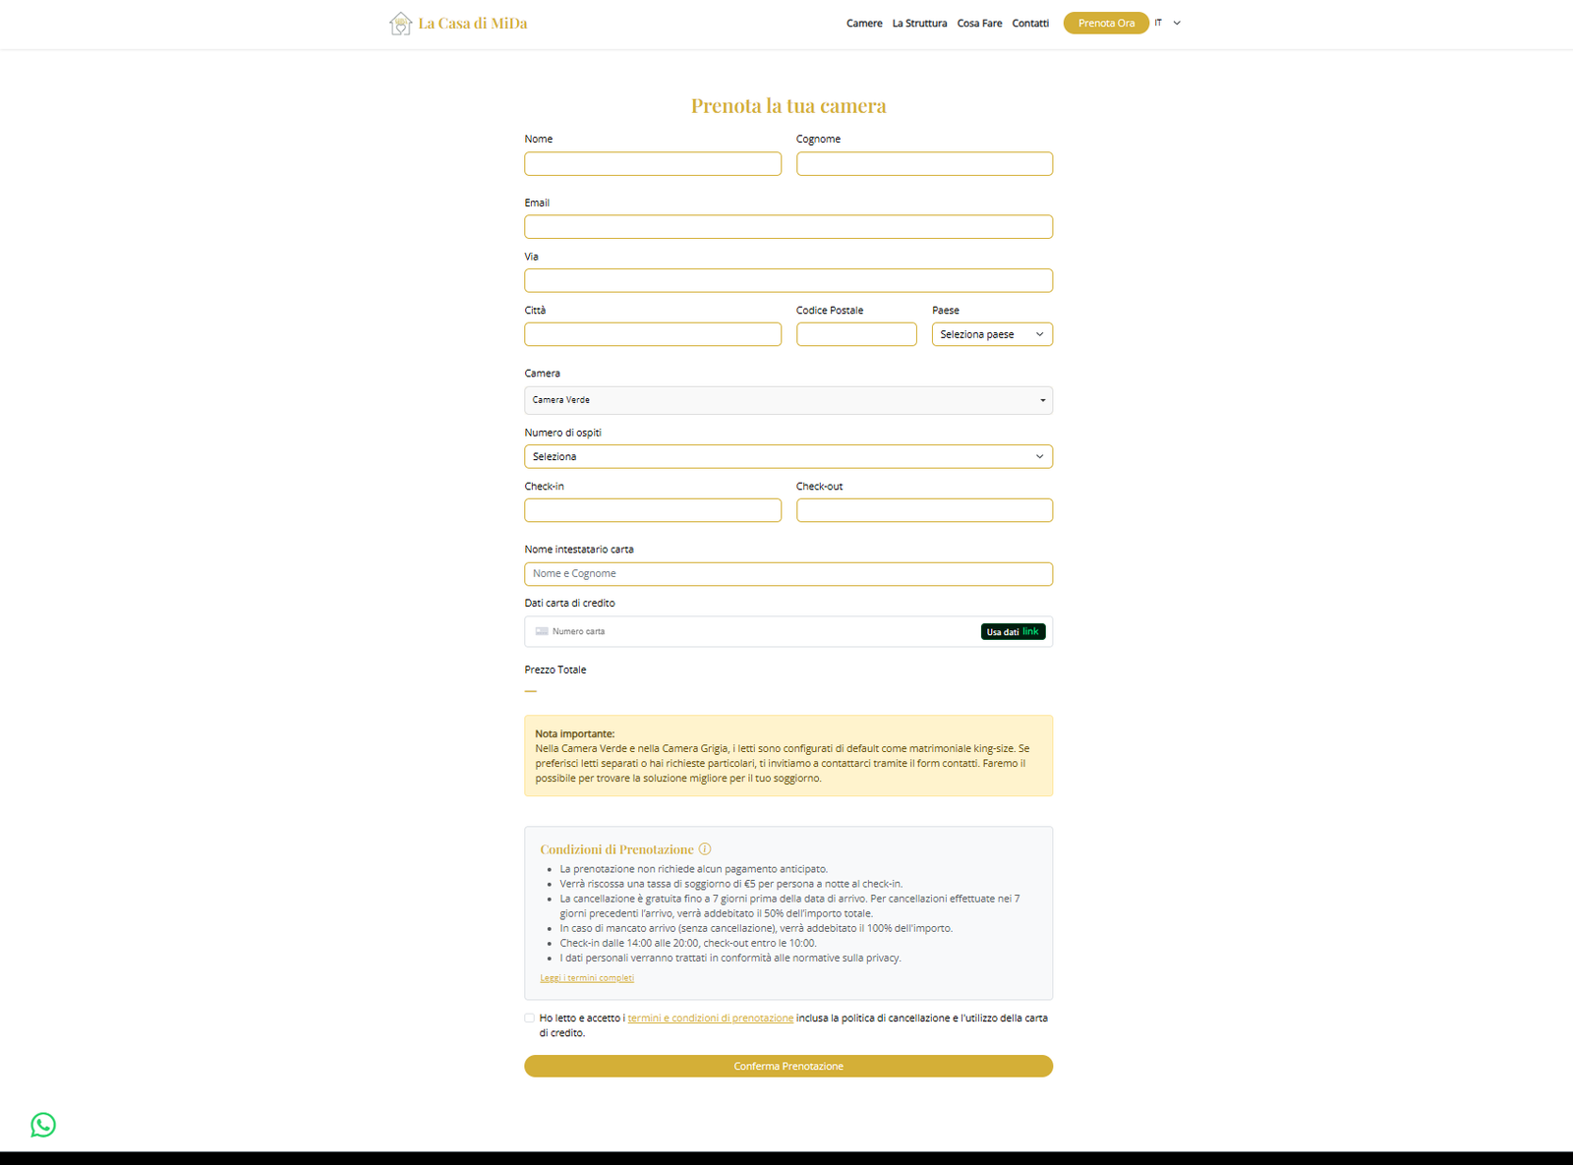Viewport: 1573px width, 1165px height.
Task: Click the Check-in date field
Action: coord(652,510)
